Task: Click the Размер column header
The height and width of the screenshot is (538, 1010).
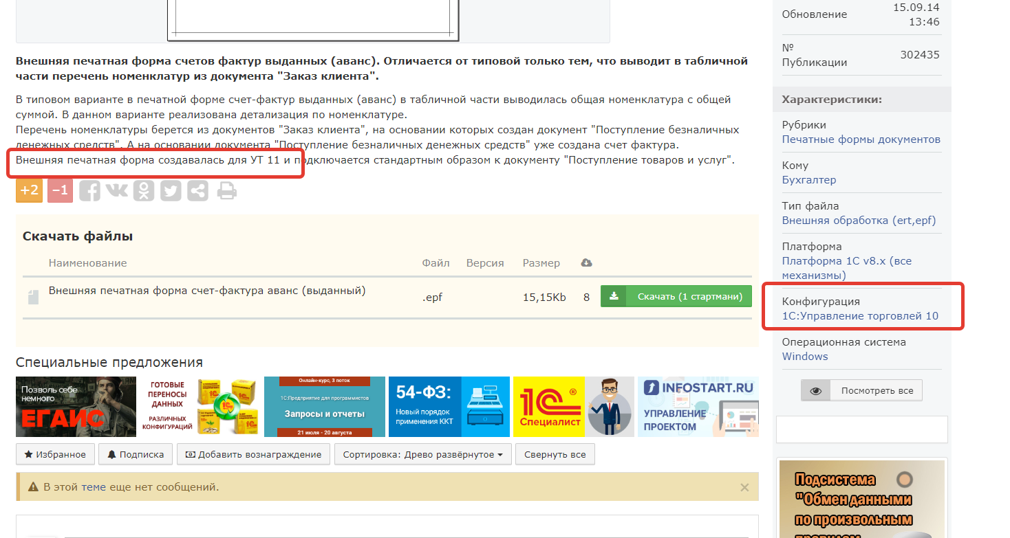Action: click(x=541, y=263)
